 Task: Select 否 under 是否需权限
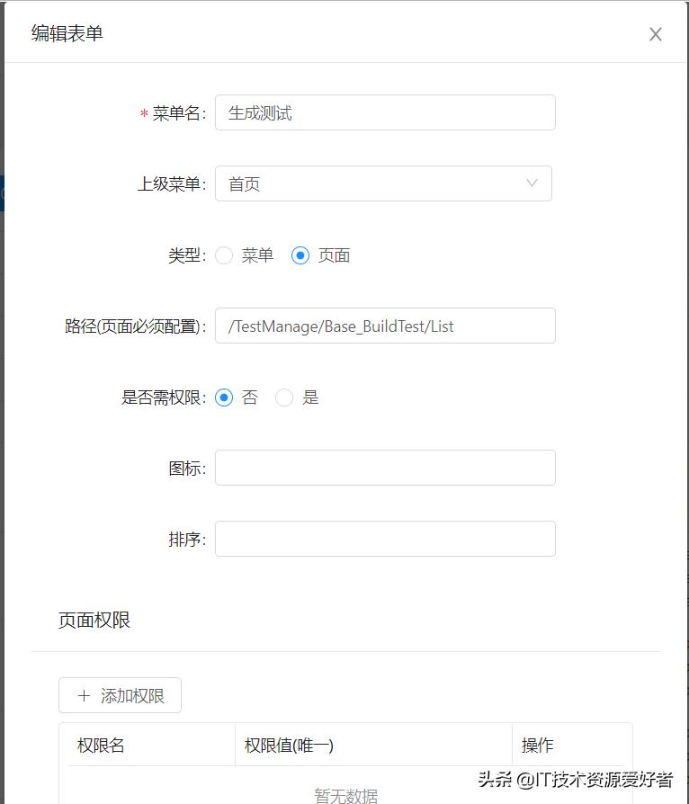pos(225,398)
